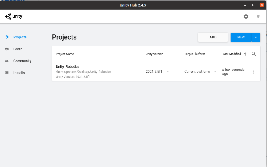Screen dimensions: 267x167
Task: Click the 'a few seconds ago' timestamp
Action: 233,72
